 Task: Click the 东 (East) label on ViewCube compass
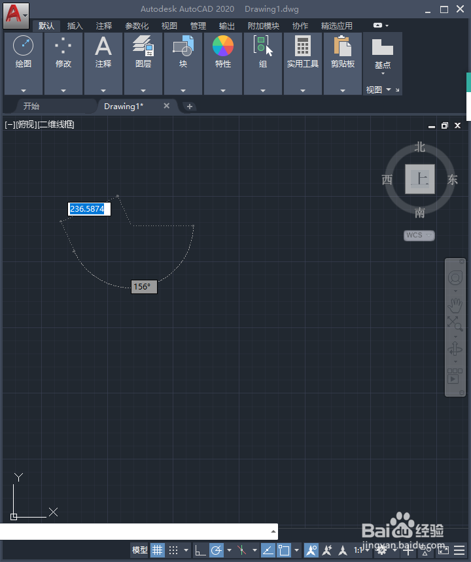tap(452, 179)
